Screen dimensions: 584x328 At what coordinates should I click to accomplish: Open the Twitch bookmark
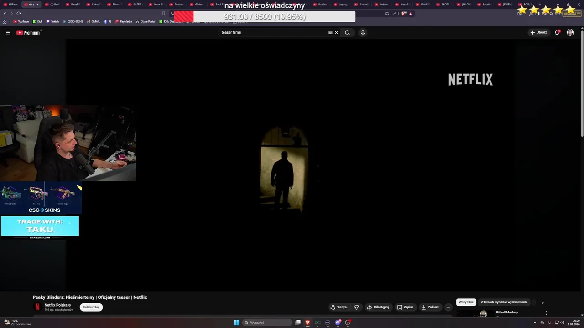(52, 21)
